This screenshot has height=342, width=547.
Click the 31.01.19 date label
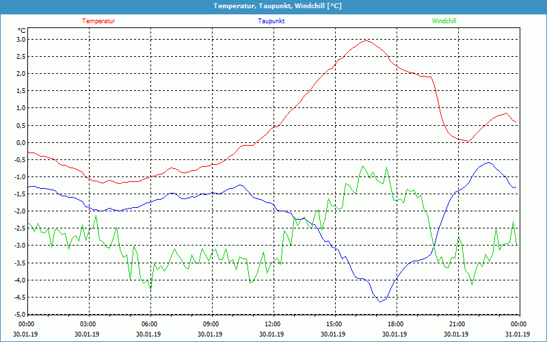(518, 334)
